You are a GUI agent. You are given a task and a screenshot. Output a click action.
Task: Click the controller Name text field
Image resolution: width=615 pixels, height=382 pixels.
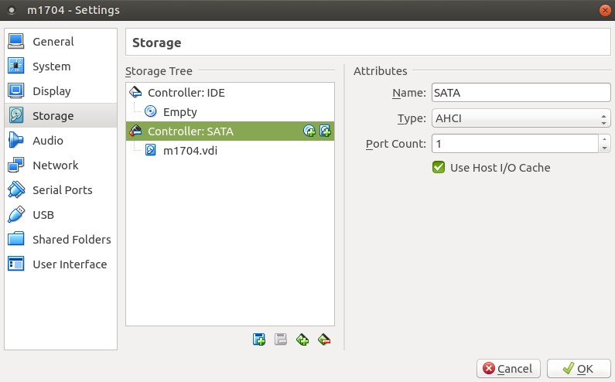tap(521, 93)
